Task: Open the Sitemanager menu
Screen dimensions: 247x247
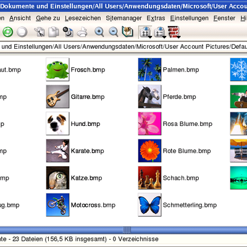Action: 124,18
